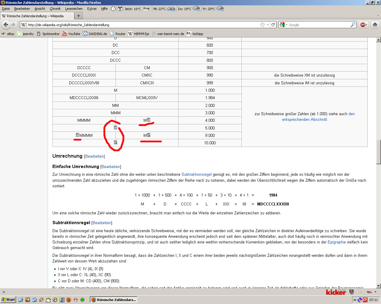Expand add-on bar small up arrow
Viewport: 381px width, 304px height.
[x=375, y=292]
